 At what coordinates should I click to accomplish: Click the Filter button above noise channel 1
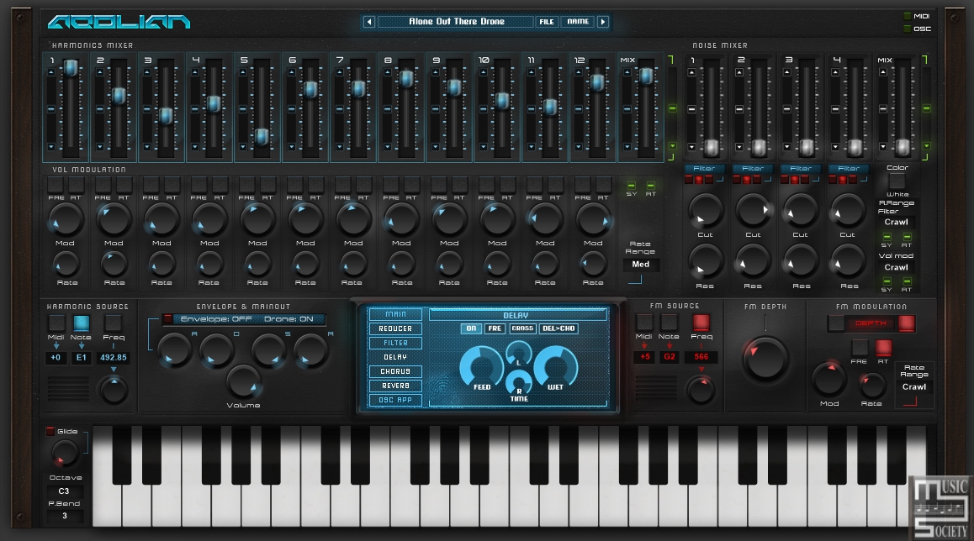704,169
